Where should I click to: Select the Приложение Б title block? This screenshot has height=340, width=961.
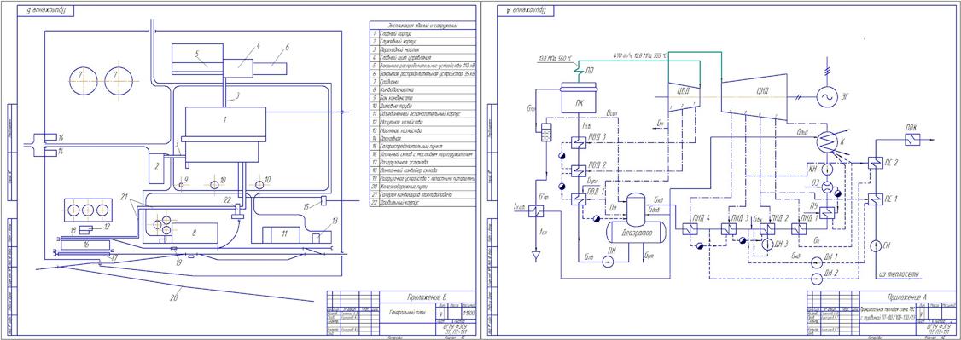click(399, 313)
